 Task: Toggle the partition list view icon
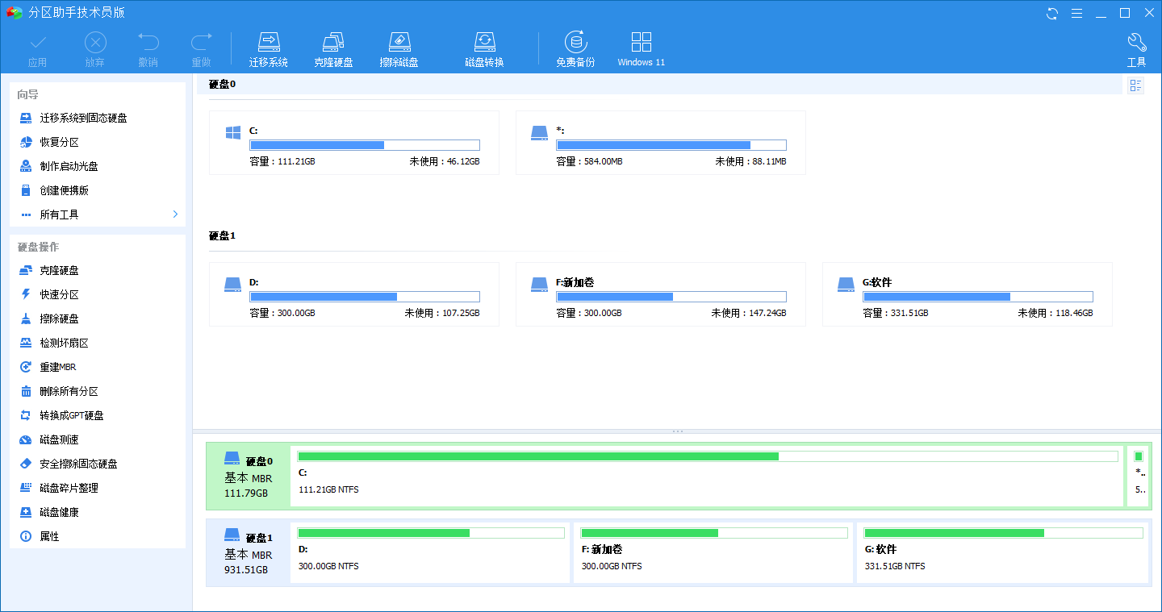coord(1135,85)
